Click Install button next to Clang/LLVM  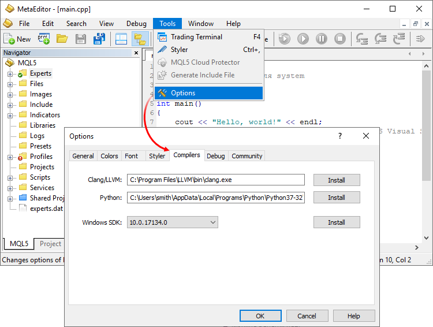(x=337, y=180)
